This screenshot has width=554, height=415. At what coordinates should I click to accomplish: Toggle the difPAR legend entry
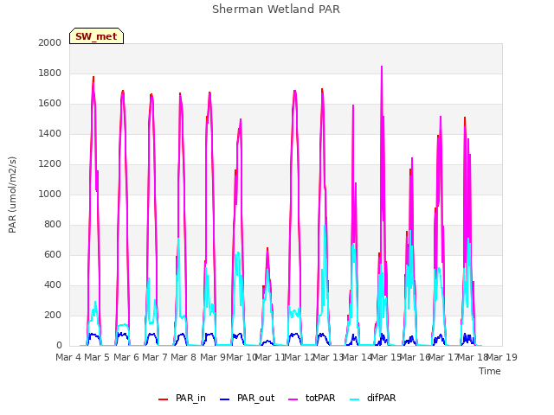coord(373,399)
